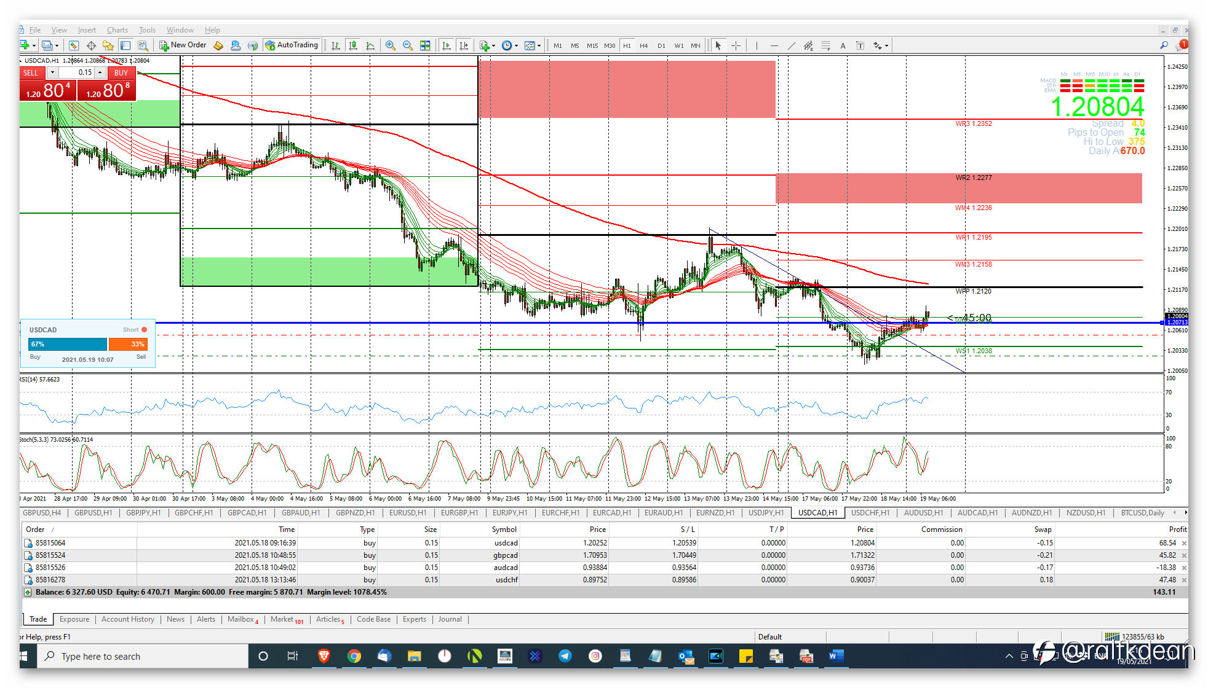This screenshot has width=1208, height=688.
Task: Open the Charts menu
Action: coord(117,30)
